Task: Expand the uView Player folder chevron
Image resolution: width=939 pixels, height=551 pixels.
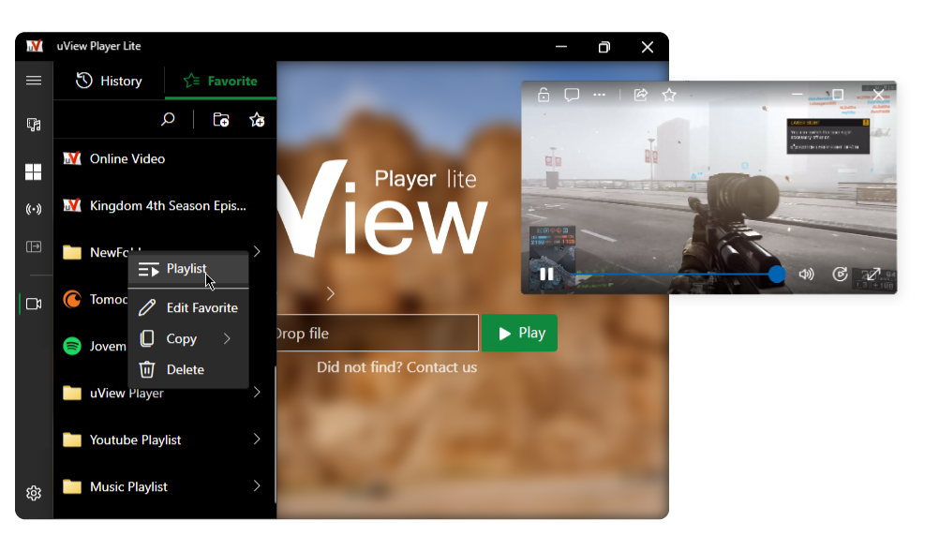Action: click(257, 393)
